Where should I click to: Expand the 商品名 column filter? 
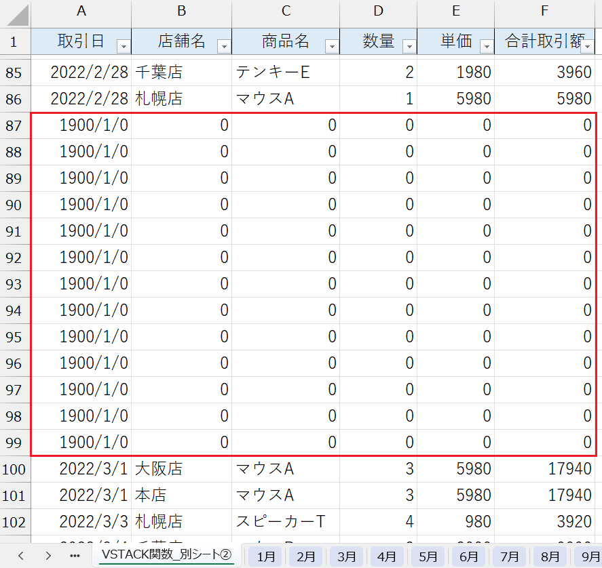(x=331, y=46)
